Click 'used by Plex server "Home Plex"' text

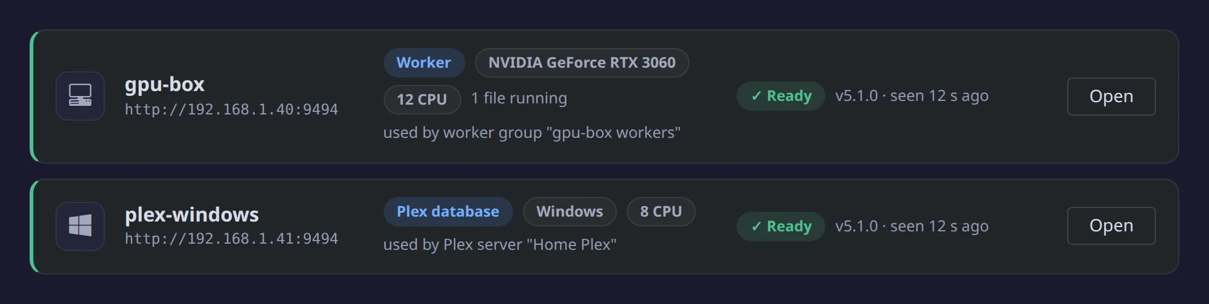click(500, 245)
